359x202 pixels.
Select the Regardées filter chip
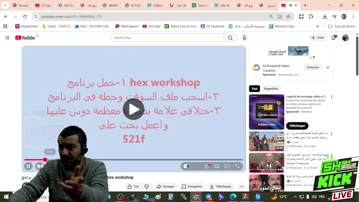click(x=271, y=89)
